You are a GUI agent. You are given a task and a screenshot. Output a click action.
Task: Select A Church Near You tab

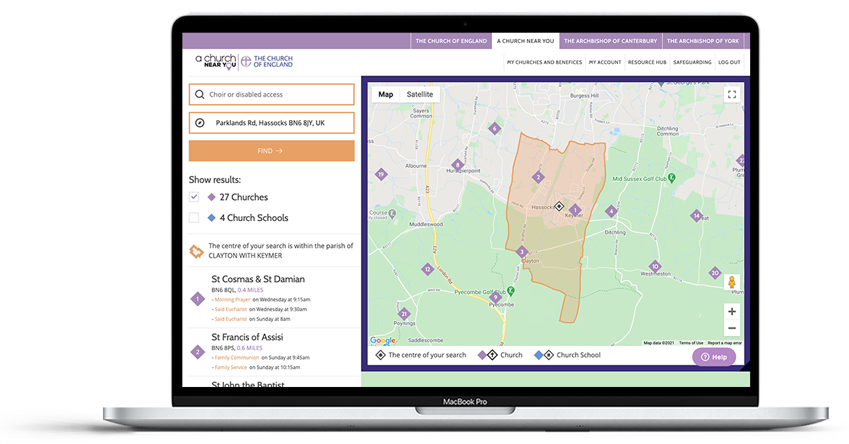(x=525, y=41)
